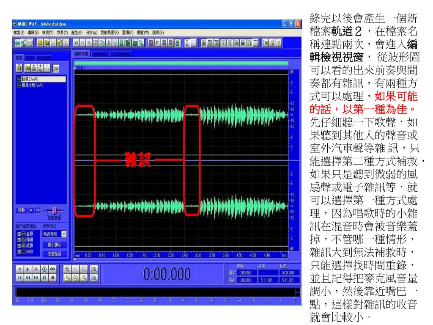Screen dimensions: 433x325
Task: Toggle the MIDI file type checkbox
Action: (x=19, y=251)
